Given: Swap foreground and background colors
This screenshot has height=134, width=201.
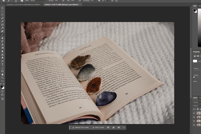Looking at the screenshot, I should 4,84.
